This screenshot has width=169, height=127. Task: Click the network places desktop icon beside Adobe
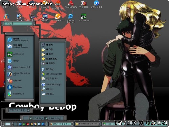(x=32, y=17)
